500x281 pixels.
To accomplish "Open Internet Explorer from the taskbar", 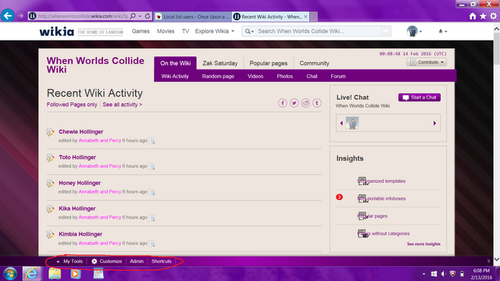I will [x=31, y=274].
